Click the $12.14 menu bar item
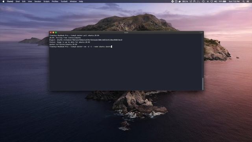This screenshot has height=142, width=252. click(185, 2)
